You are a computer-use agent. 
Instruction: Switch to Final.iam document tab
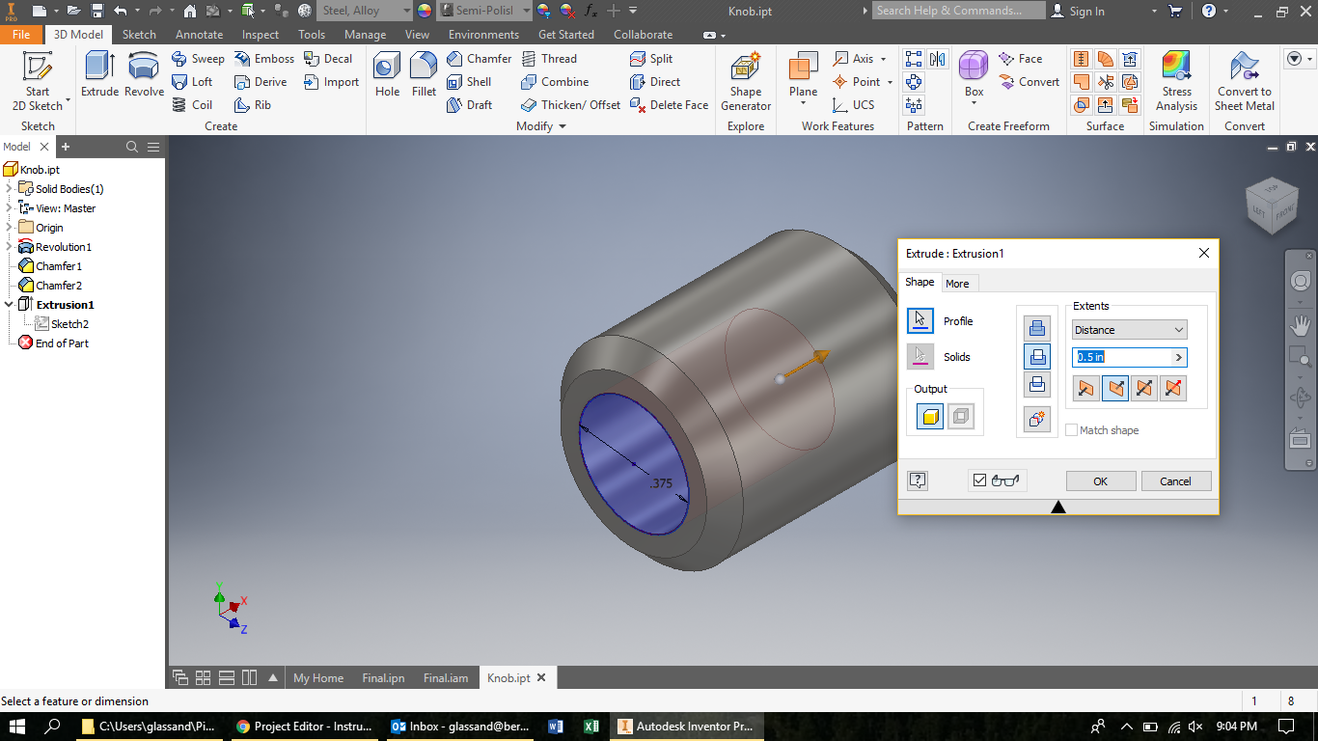(x=446, y=677)
